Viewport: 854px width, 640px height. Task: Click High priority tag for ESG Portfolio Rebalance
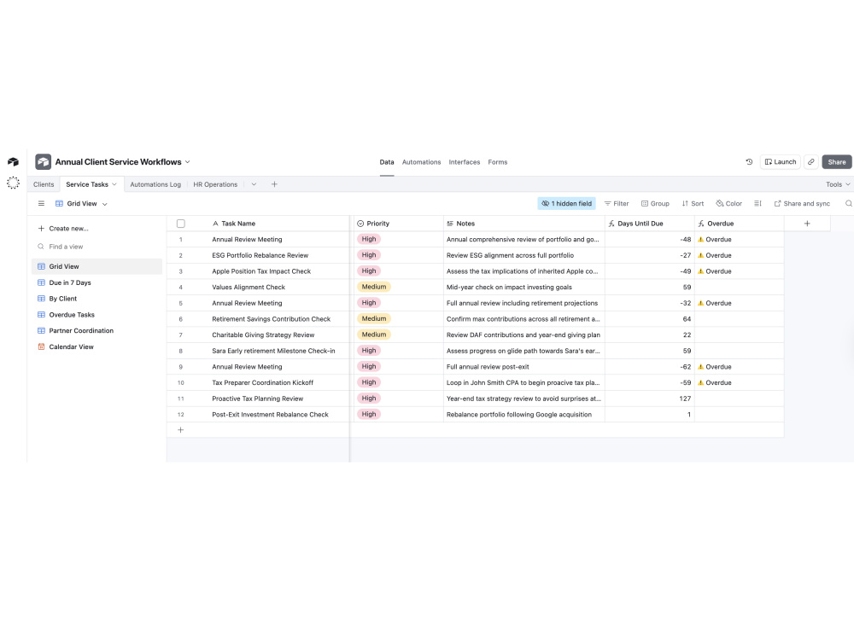click(x=369, y=254)
